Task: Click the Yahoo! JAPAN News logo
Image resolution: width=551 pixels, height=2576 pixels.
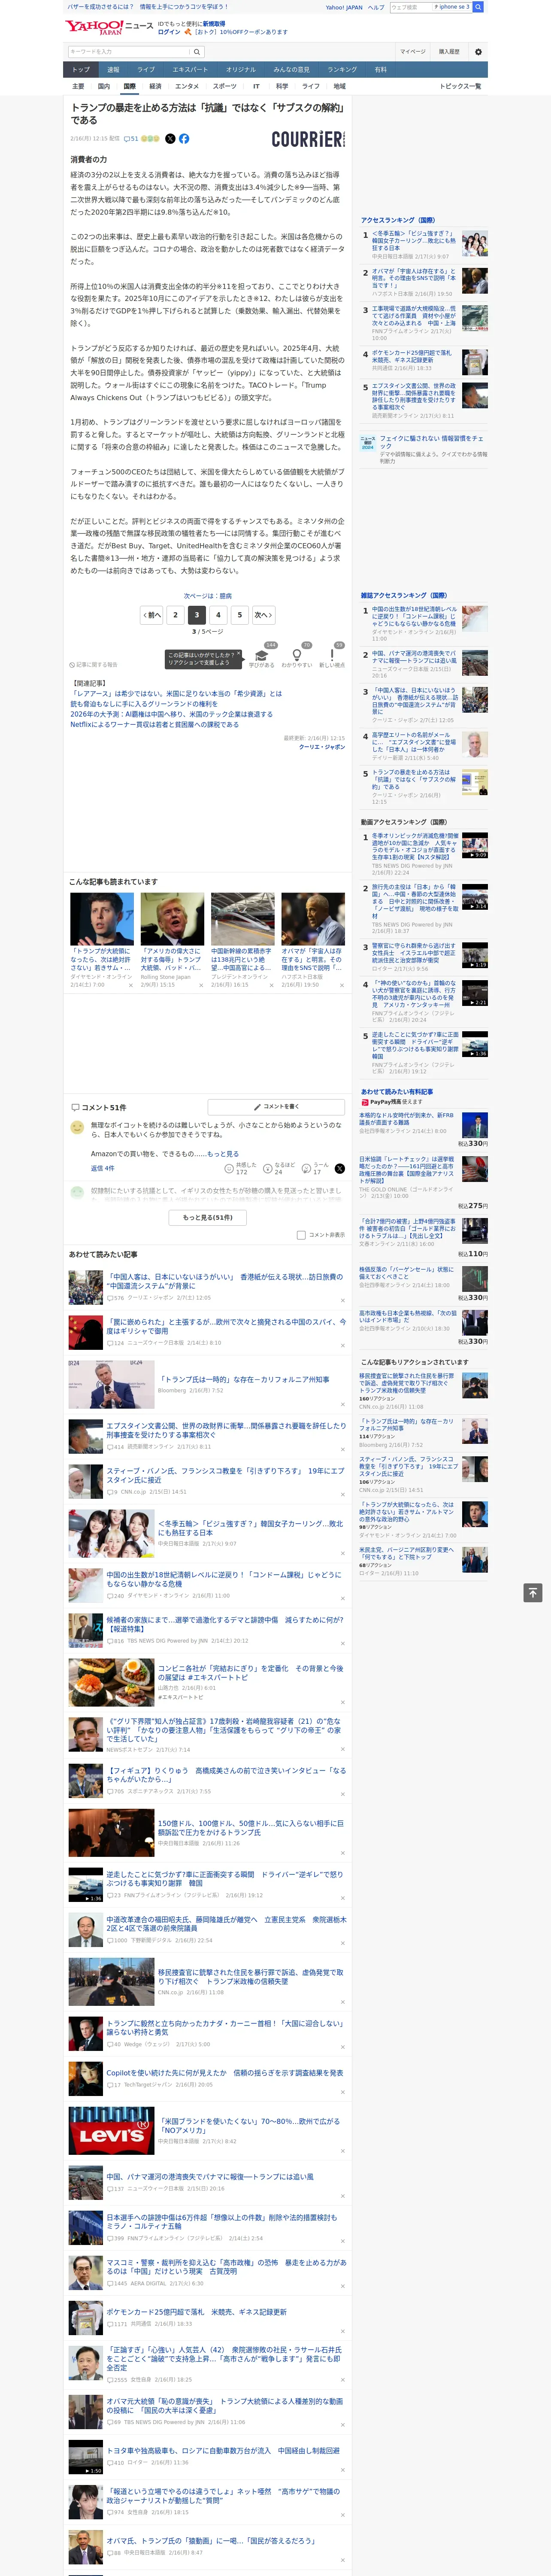Action: 110,27
